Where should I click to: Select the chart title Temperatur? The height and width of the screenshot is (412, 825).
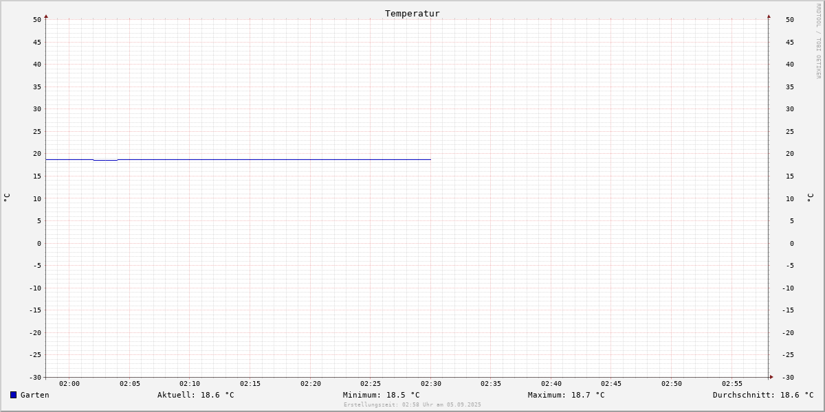412,13
